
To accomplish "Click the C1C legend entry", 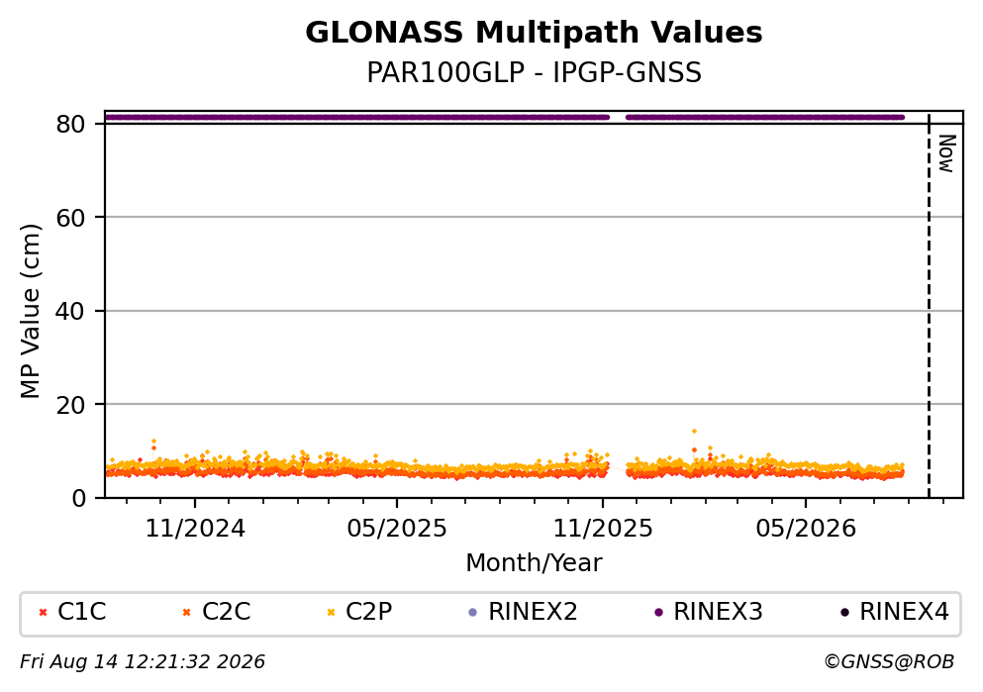I will [72, 612].
